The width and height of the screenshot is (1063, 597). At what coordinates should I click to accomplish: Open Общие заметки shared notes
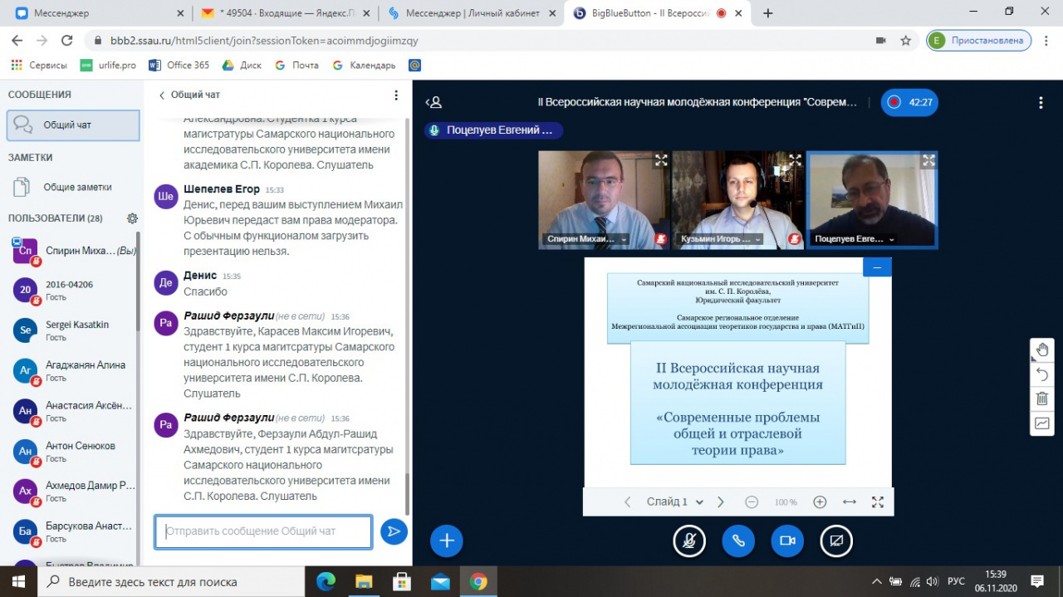tap(77, 188)
